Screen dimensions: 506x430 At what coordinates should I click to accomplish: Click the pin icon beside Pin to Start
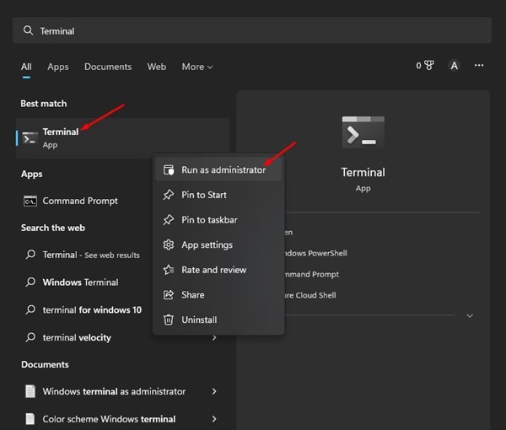pos(169,195)
